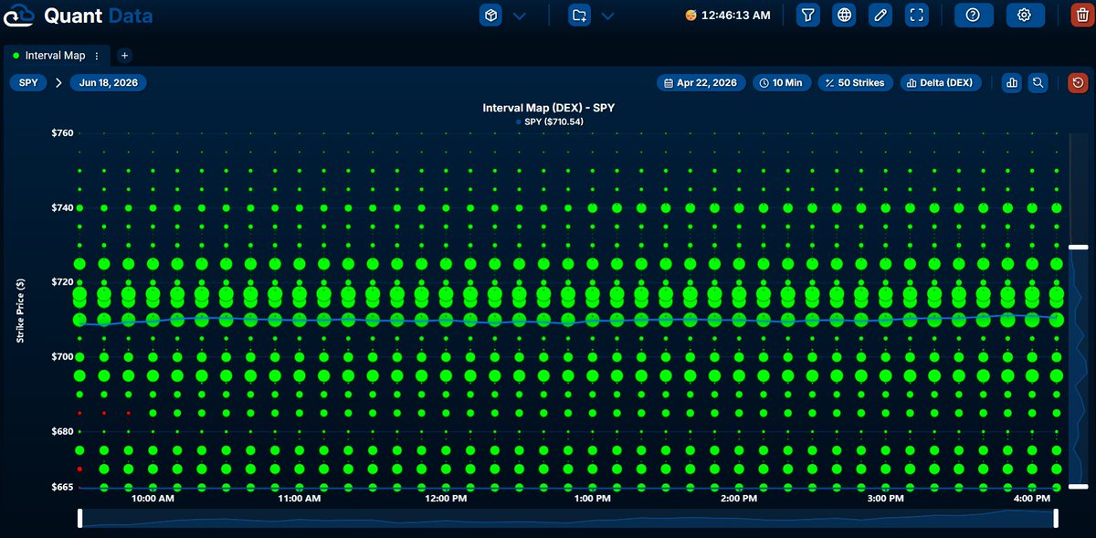Viewport: 1096px width, 538px height.
Task: Add a new tab with the plus button
Action: pyautogui.click(x=125, y=56)
